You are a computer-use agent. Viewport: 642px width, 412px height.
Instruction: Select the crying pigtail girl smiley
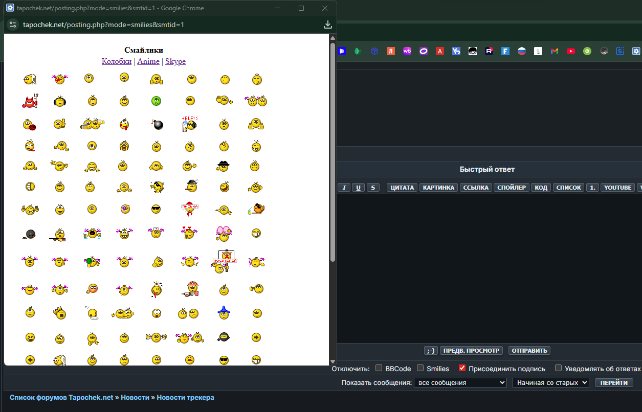(92, 234)
